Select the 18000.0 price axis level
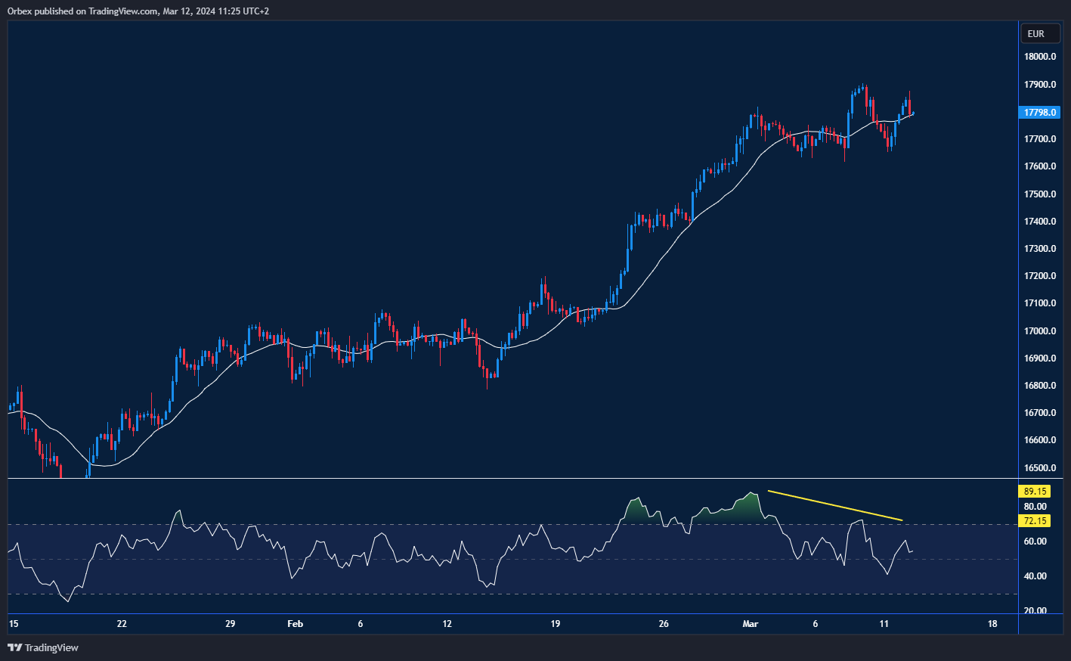This screenshot has width=1071, height=661. [1039, 57]
